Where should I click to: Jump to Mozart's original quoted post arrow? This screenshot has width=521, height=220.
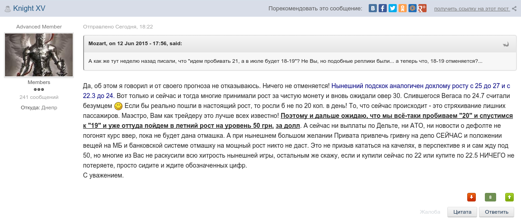pos(506,44)
